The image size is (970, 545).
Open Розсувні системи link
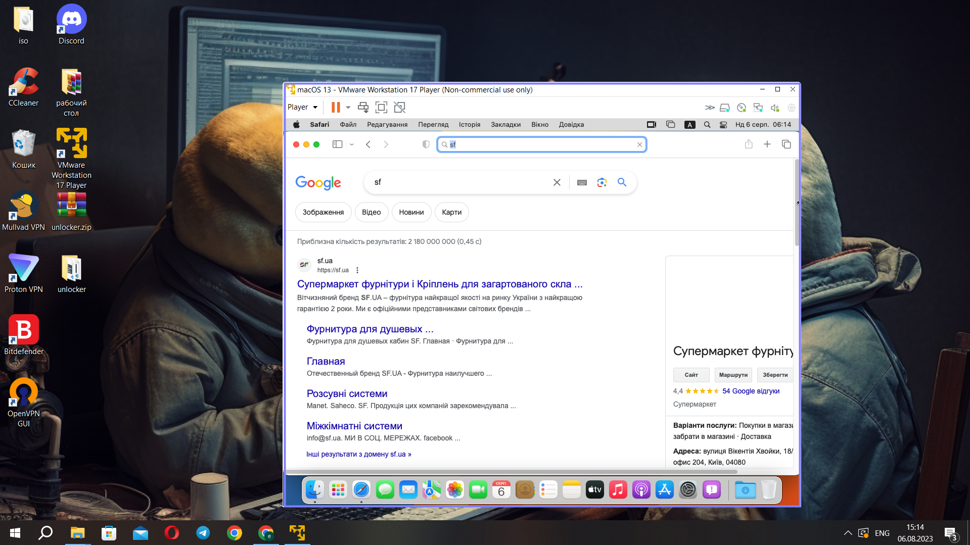coord(347,393)
